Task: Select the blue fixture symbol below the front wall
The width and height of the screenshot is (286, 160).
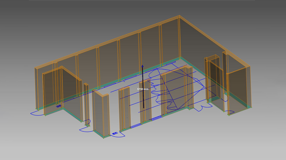Action: tap(115, 133)
